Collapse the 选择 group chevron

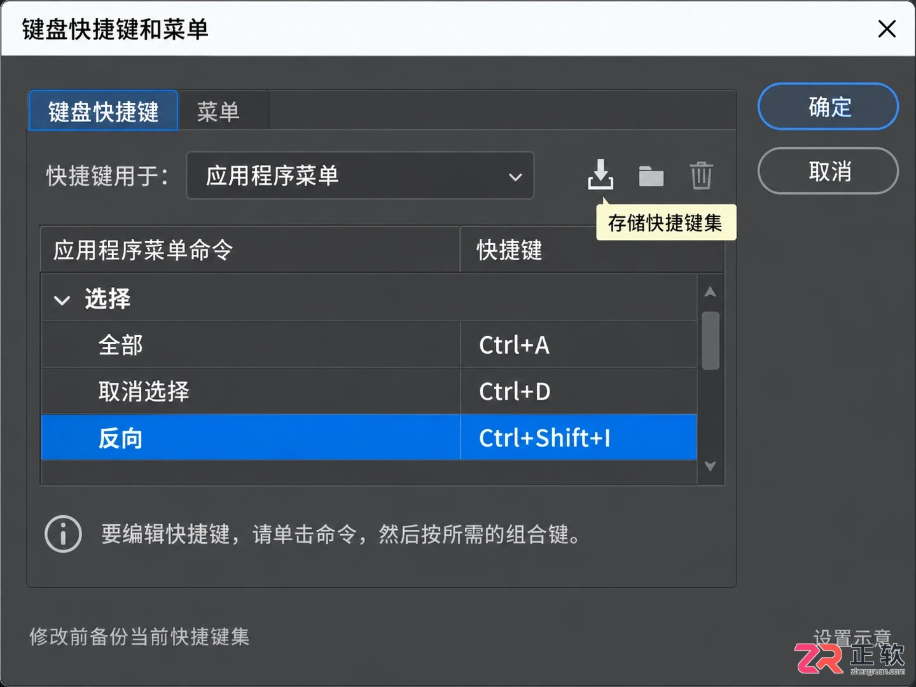pyautogui.click(x=62, y=300)
